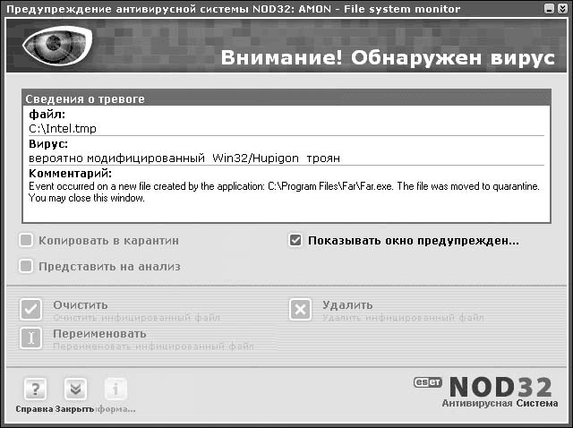Click the Delete (Удалить) X icon

[x=300, y=310]
